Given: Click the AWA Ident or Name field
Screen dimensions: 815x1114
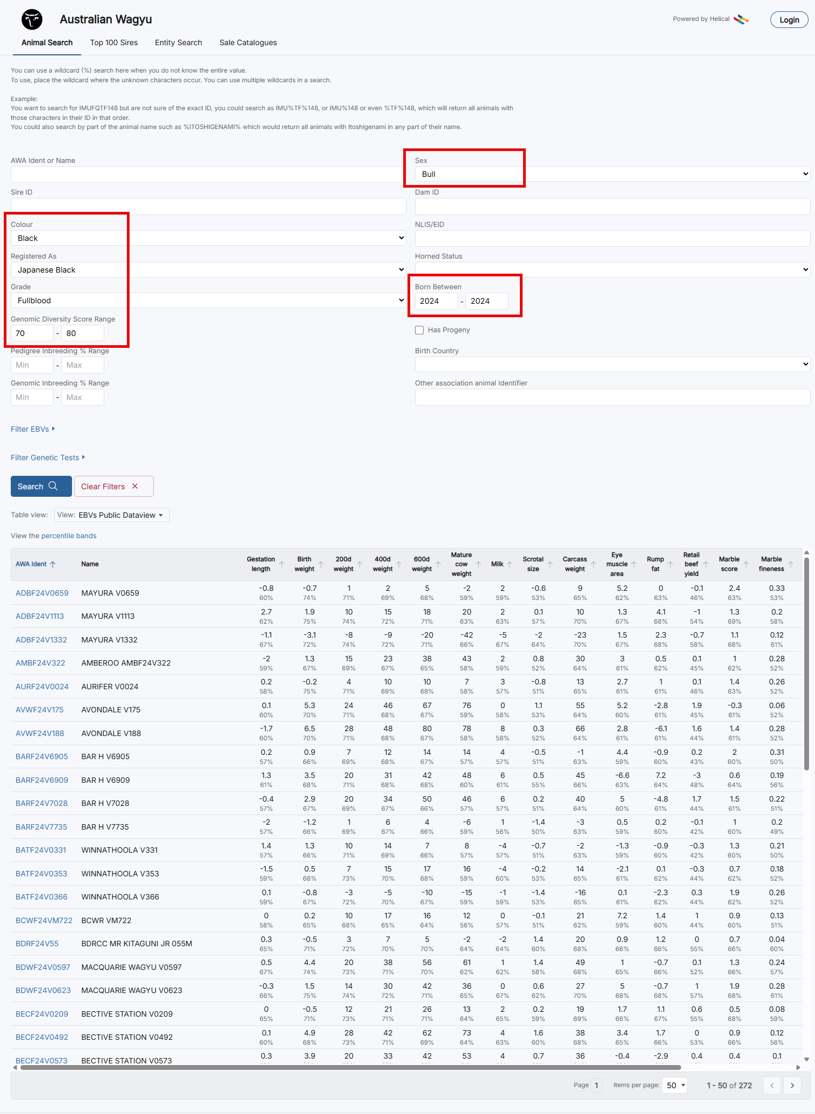Looking at the screenshot, I should (208, 174).
